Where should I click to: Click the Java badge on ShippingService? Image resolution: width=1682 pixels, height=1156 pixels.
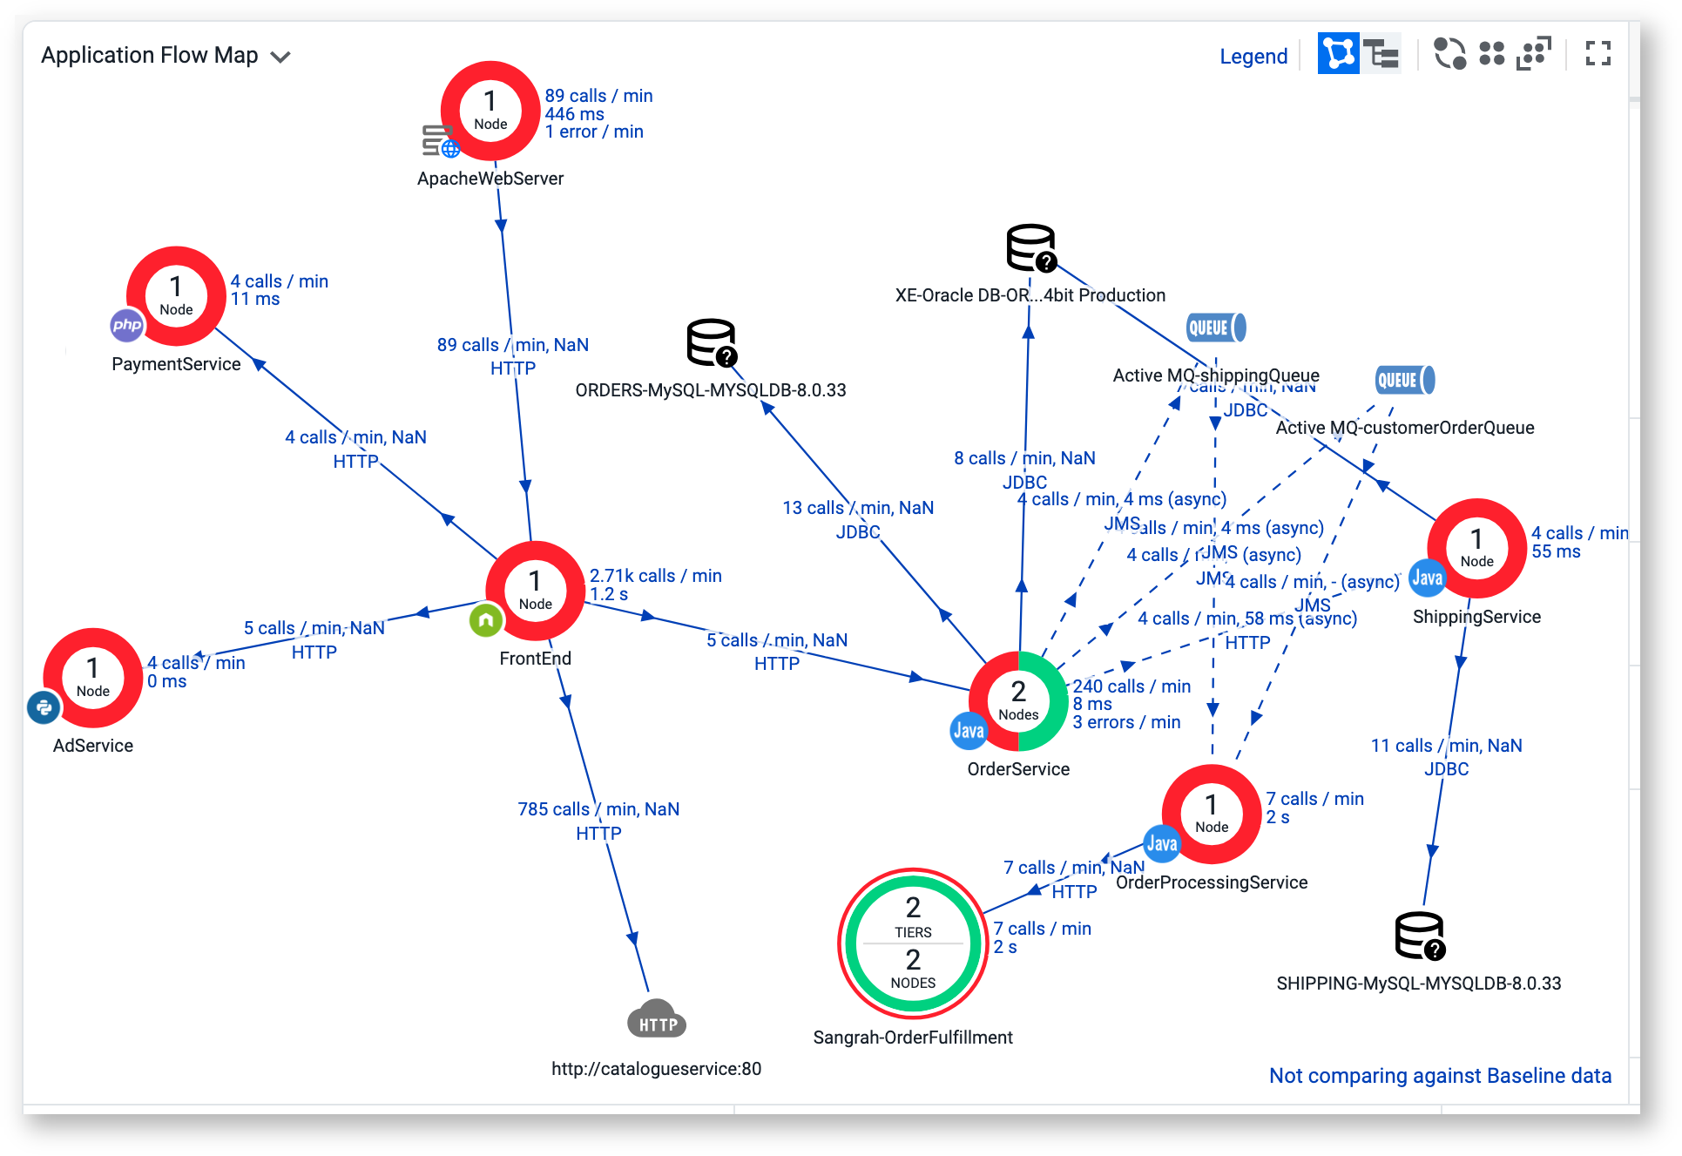[1427, 578]
